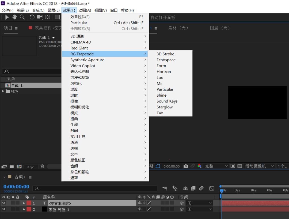289x219 pixels.
Task: Open parent dropdown for layer 1
Action: pyautogui.click(x=200, y=203)
